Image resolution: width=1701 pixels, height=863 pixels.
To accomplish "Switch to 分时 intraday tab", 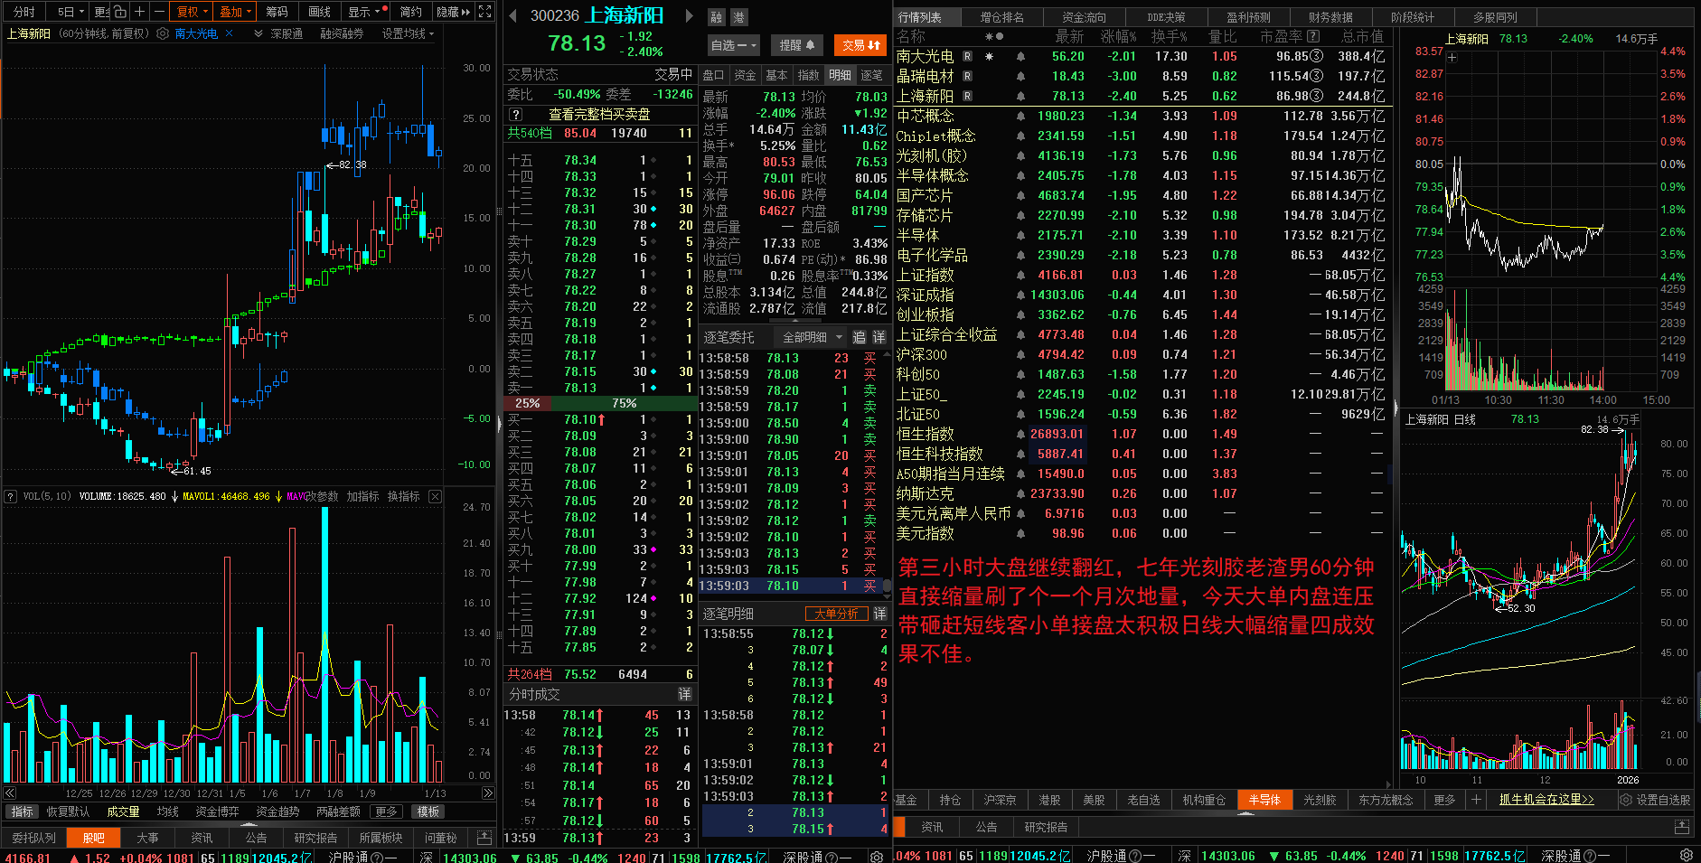I will click(x=24, y=12).
